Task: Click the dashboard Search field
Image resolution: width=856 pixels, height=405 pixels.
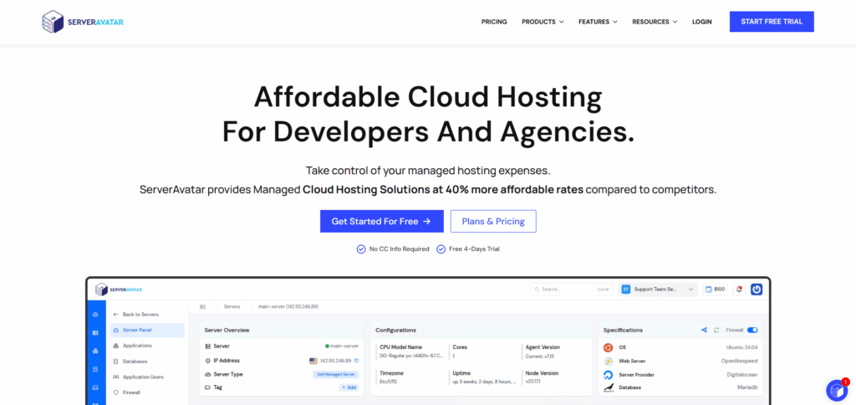Action: pos(572,290)
